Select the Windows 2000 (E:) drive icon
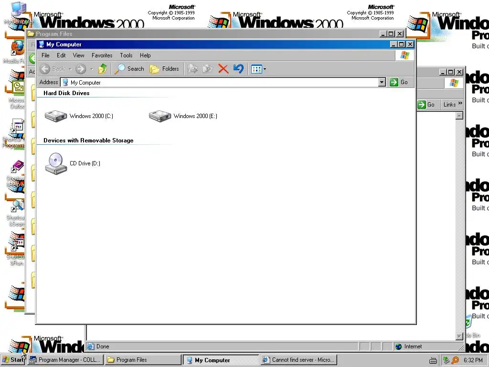Viewport: 489px width, 367px height. pyautogui.click(x=160, y=116)
